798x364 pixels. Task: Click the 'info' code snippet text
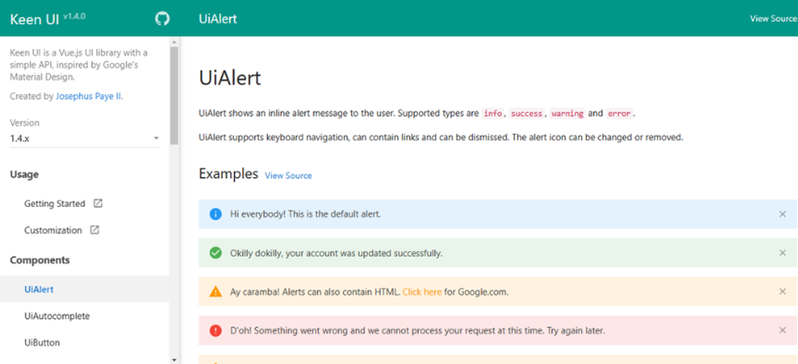pyautogui.click(x=493, y=114)
